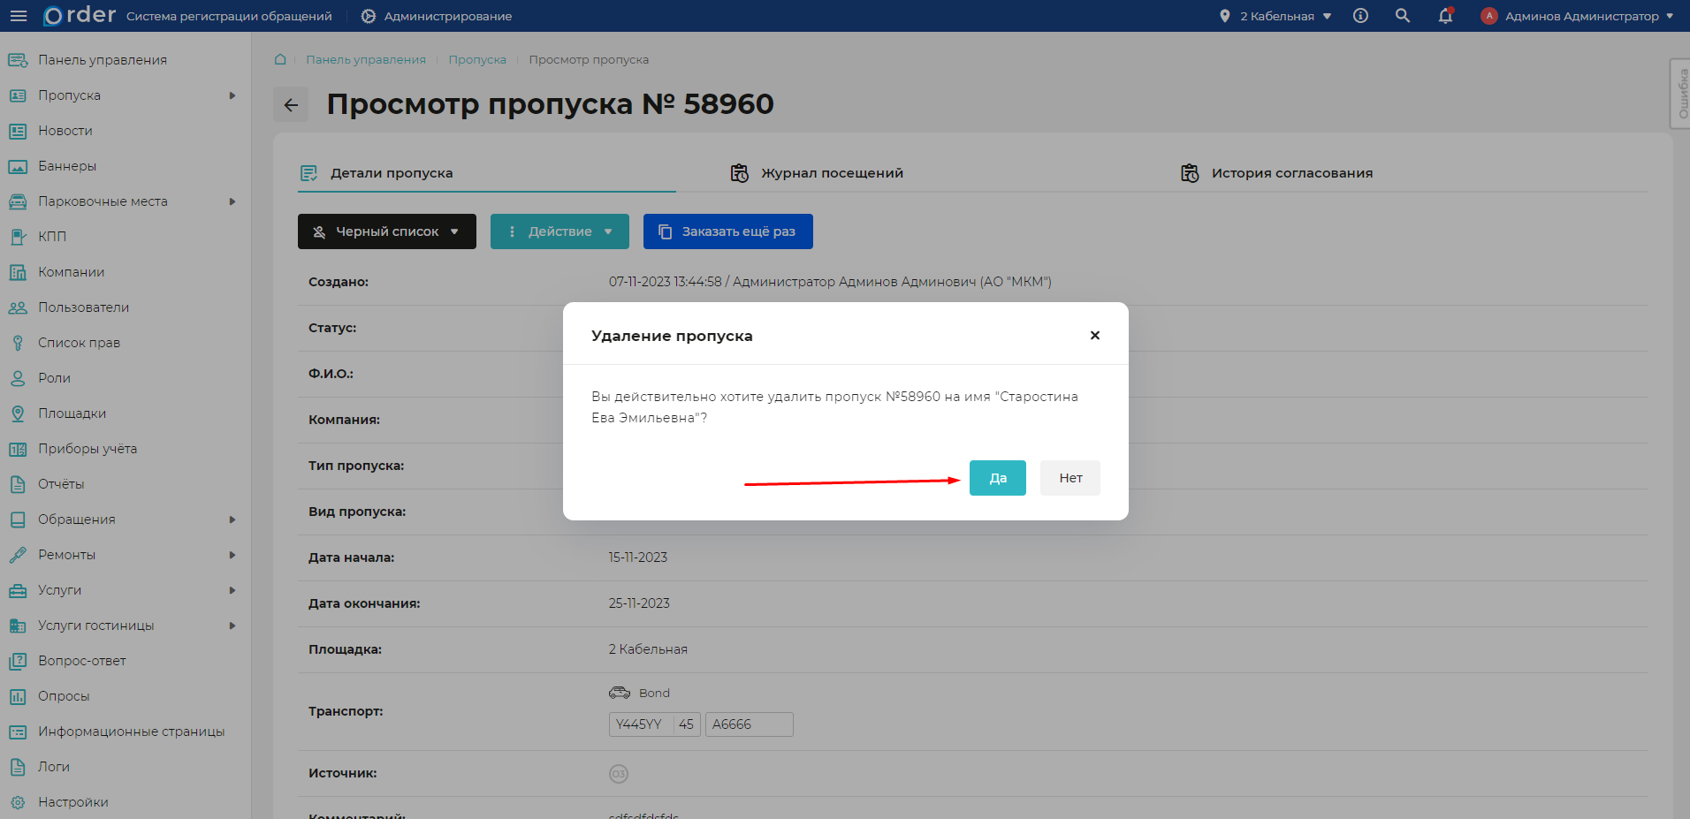
Task: Open the info circle icon
Action: 1361,16
